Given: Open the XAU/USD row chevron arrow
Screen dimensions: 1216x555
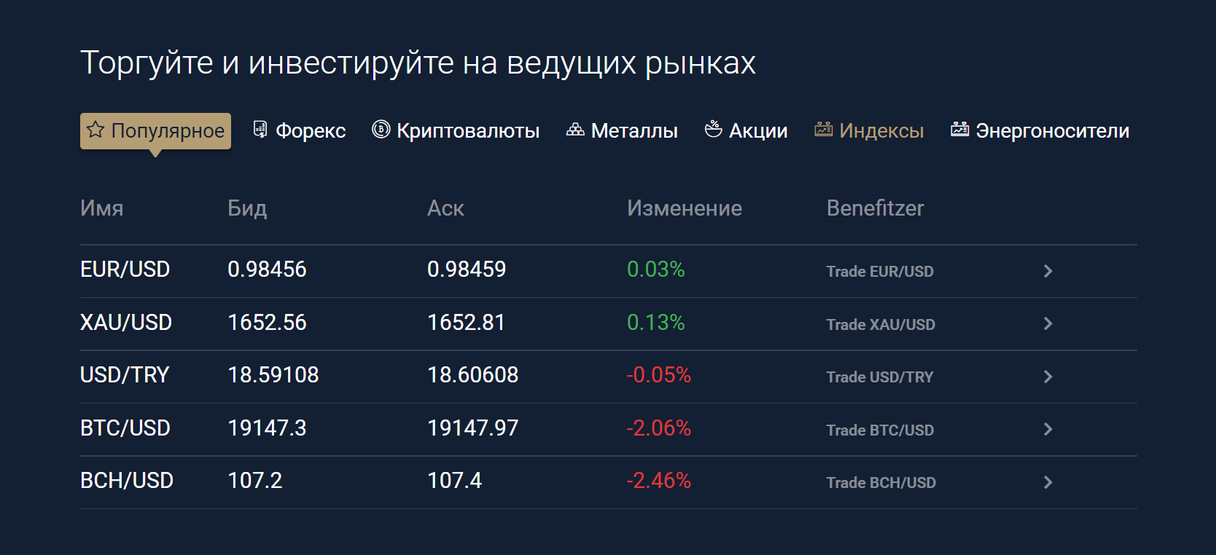Looking at the screenshot, I should [1048, 323].
